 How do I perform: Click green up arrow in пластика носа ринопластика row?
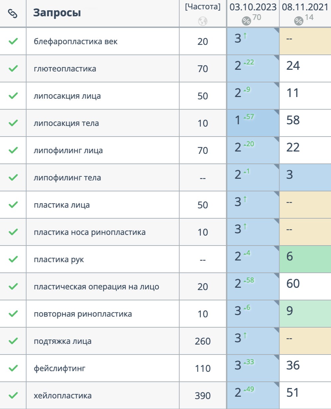(245, 227)
